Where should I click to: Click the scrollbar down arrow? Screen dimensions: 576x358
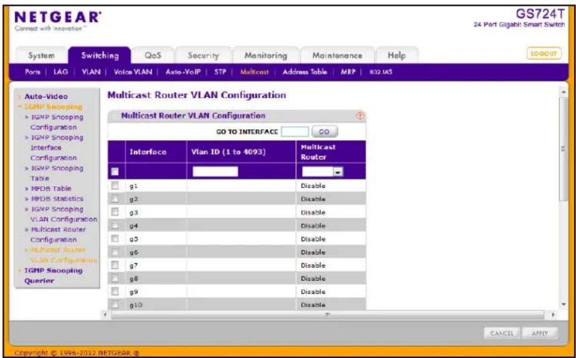pos(565,305)
